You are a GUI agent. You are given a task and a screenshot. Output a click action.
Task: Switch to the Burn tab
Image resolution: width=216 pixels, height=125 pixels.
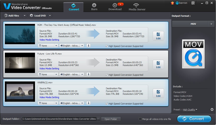(94, 7)
